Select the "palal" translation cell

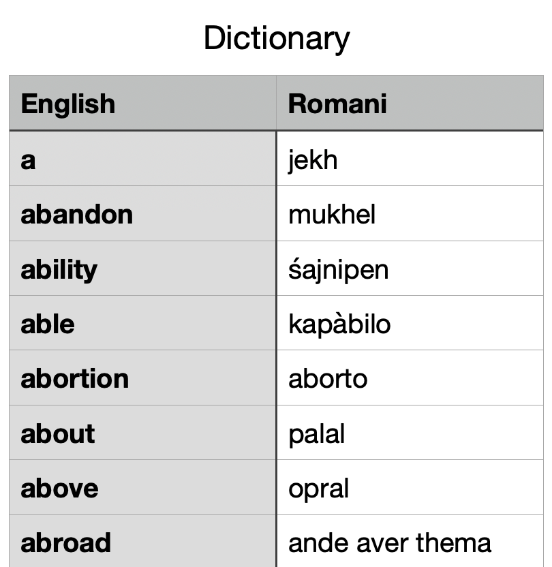409,433
